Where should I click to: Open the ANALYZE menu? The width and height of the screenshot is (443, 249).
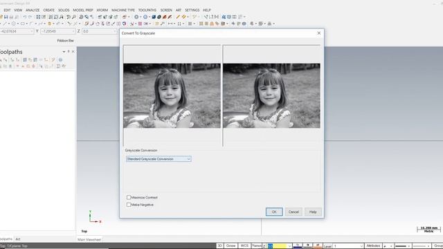click(33, 10)
